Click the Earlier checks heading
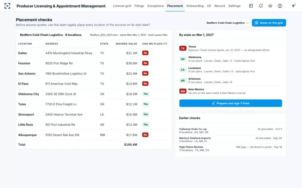Screen dimensions: 302x188 point(190,118)
